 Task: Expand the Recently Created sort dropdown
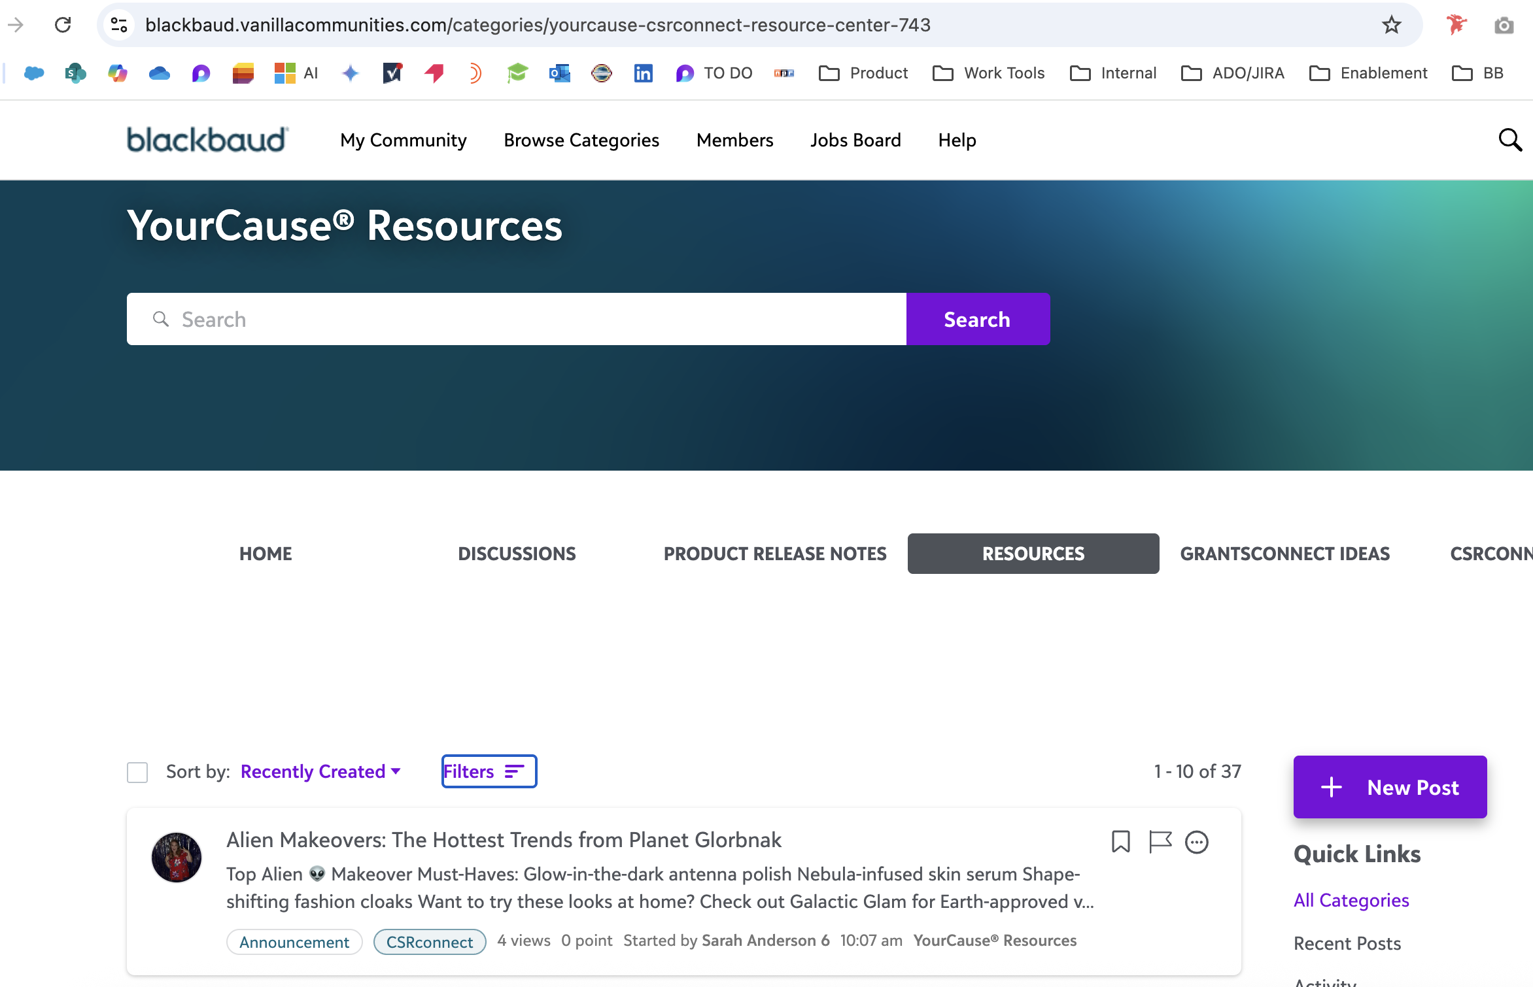[x=320, y=772]
